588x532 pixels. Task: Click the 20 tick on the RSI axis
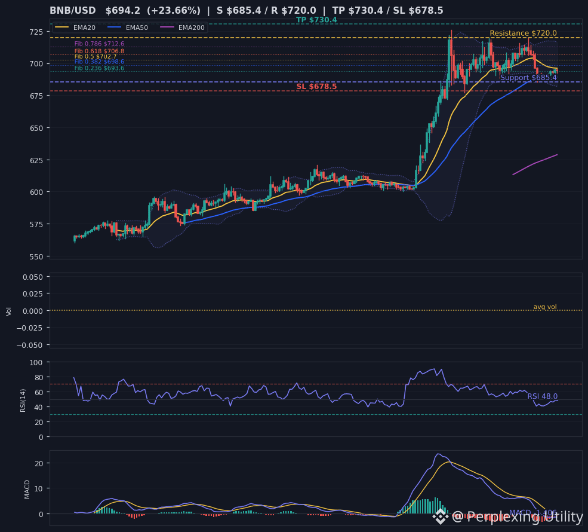pos(39,422)
